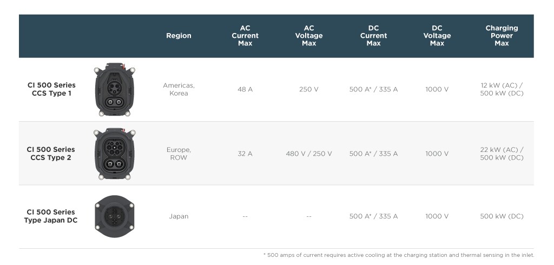
Task: Select the 480 V / 250 V cell
Action: pyautogui.click(x=309, y=154)
